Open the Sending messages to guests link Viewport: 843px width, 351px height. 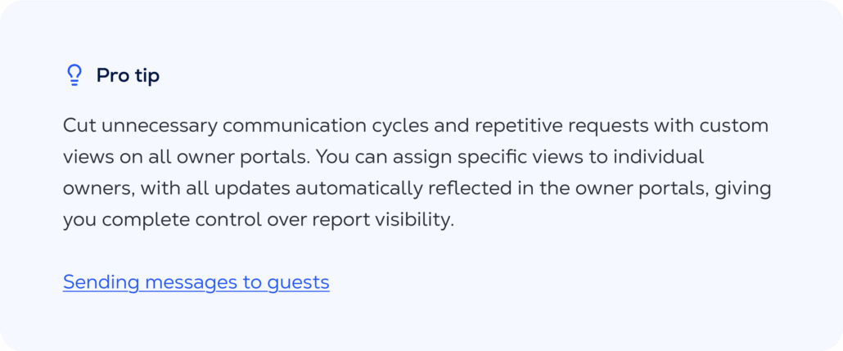click(196, 282)
